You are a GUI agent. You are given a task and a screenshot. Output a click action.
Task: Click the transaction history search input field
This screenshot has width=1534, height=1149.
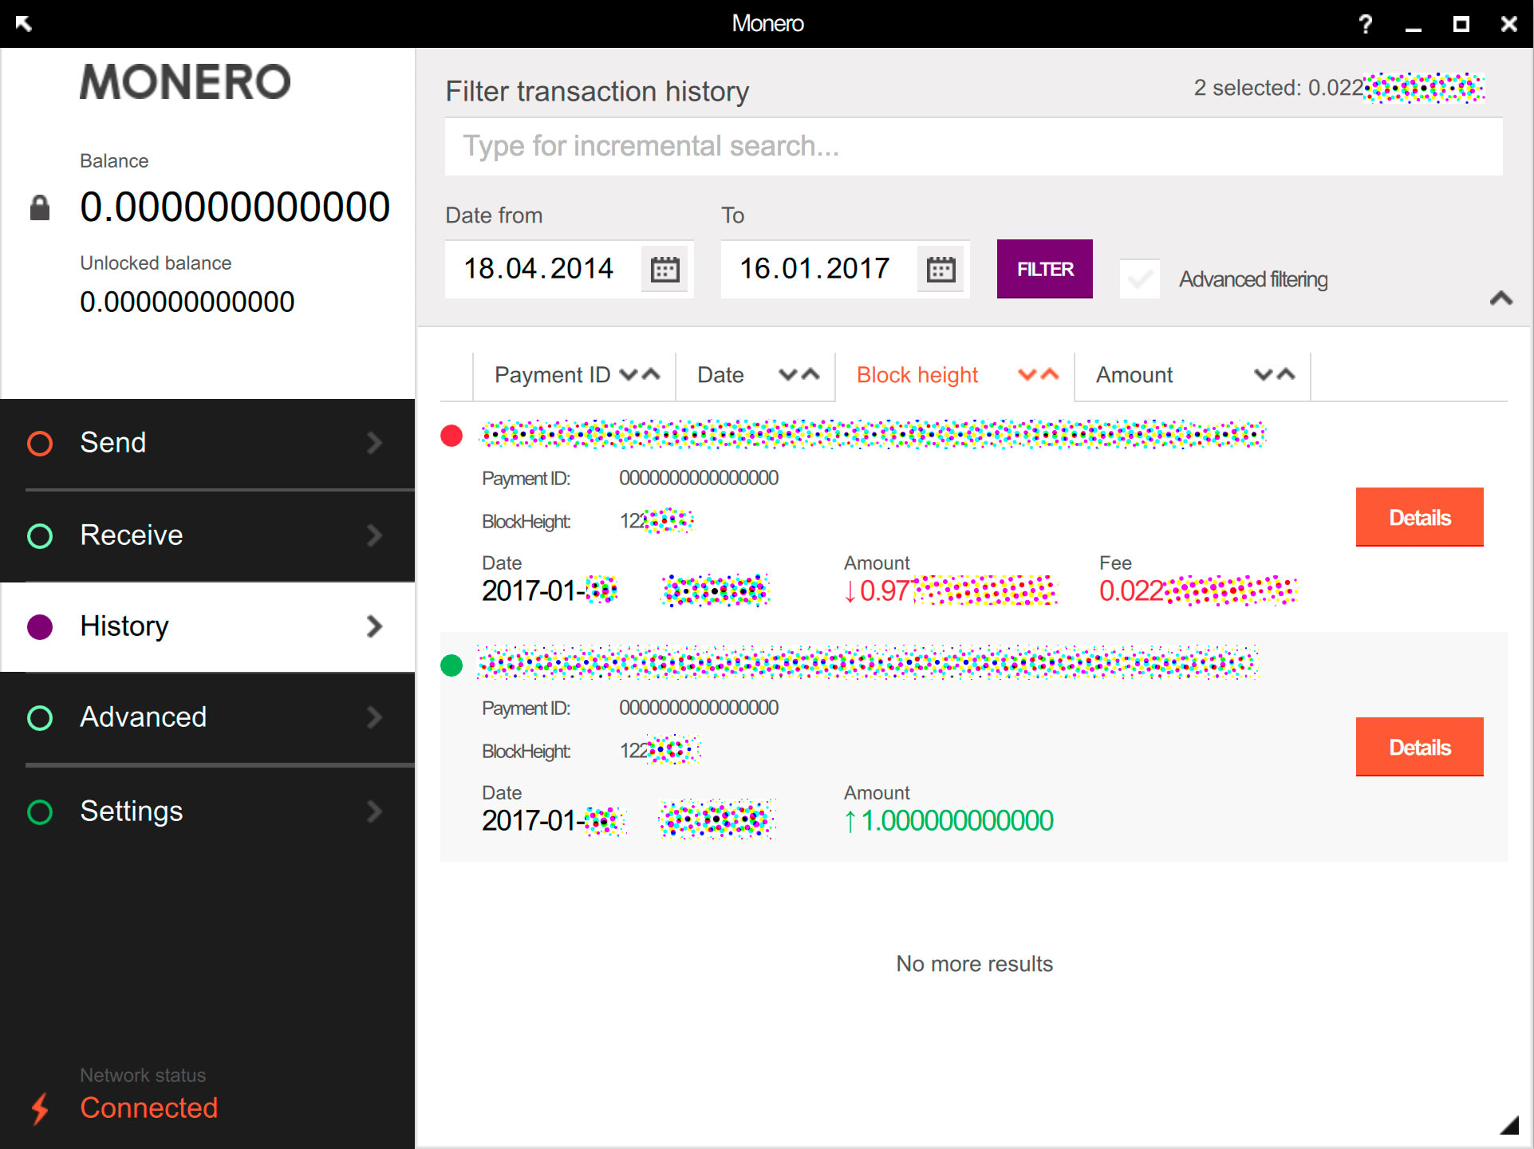click(x=975, y=148)
